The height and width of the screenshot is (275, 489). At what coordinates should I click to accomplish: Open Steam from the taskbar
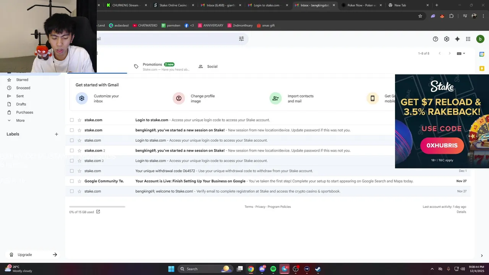coord(318,269)
